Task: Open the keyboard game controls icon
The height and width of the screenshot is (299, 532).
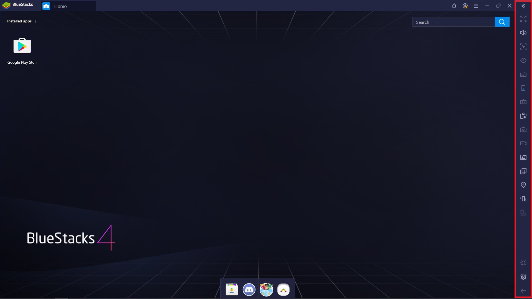Action: 523,74
